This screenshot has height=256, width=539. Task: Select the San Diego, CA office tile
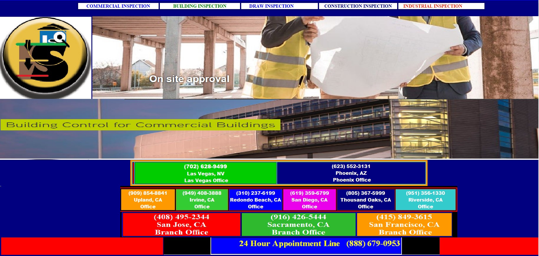[309, 200]
